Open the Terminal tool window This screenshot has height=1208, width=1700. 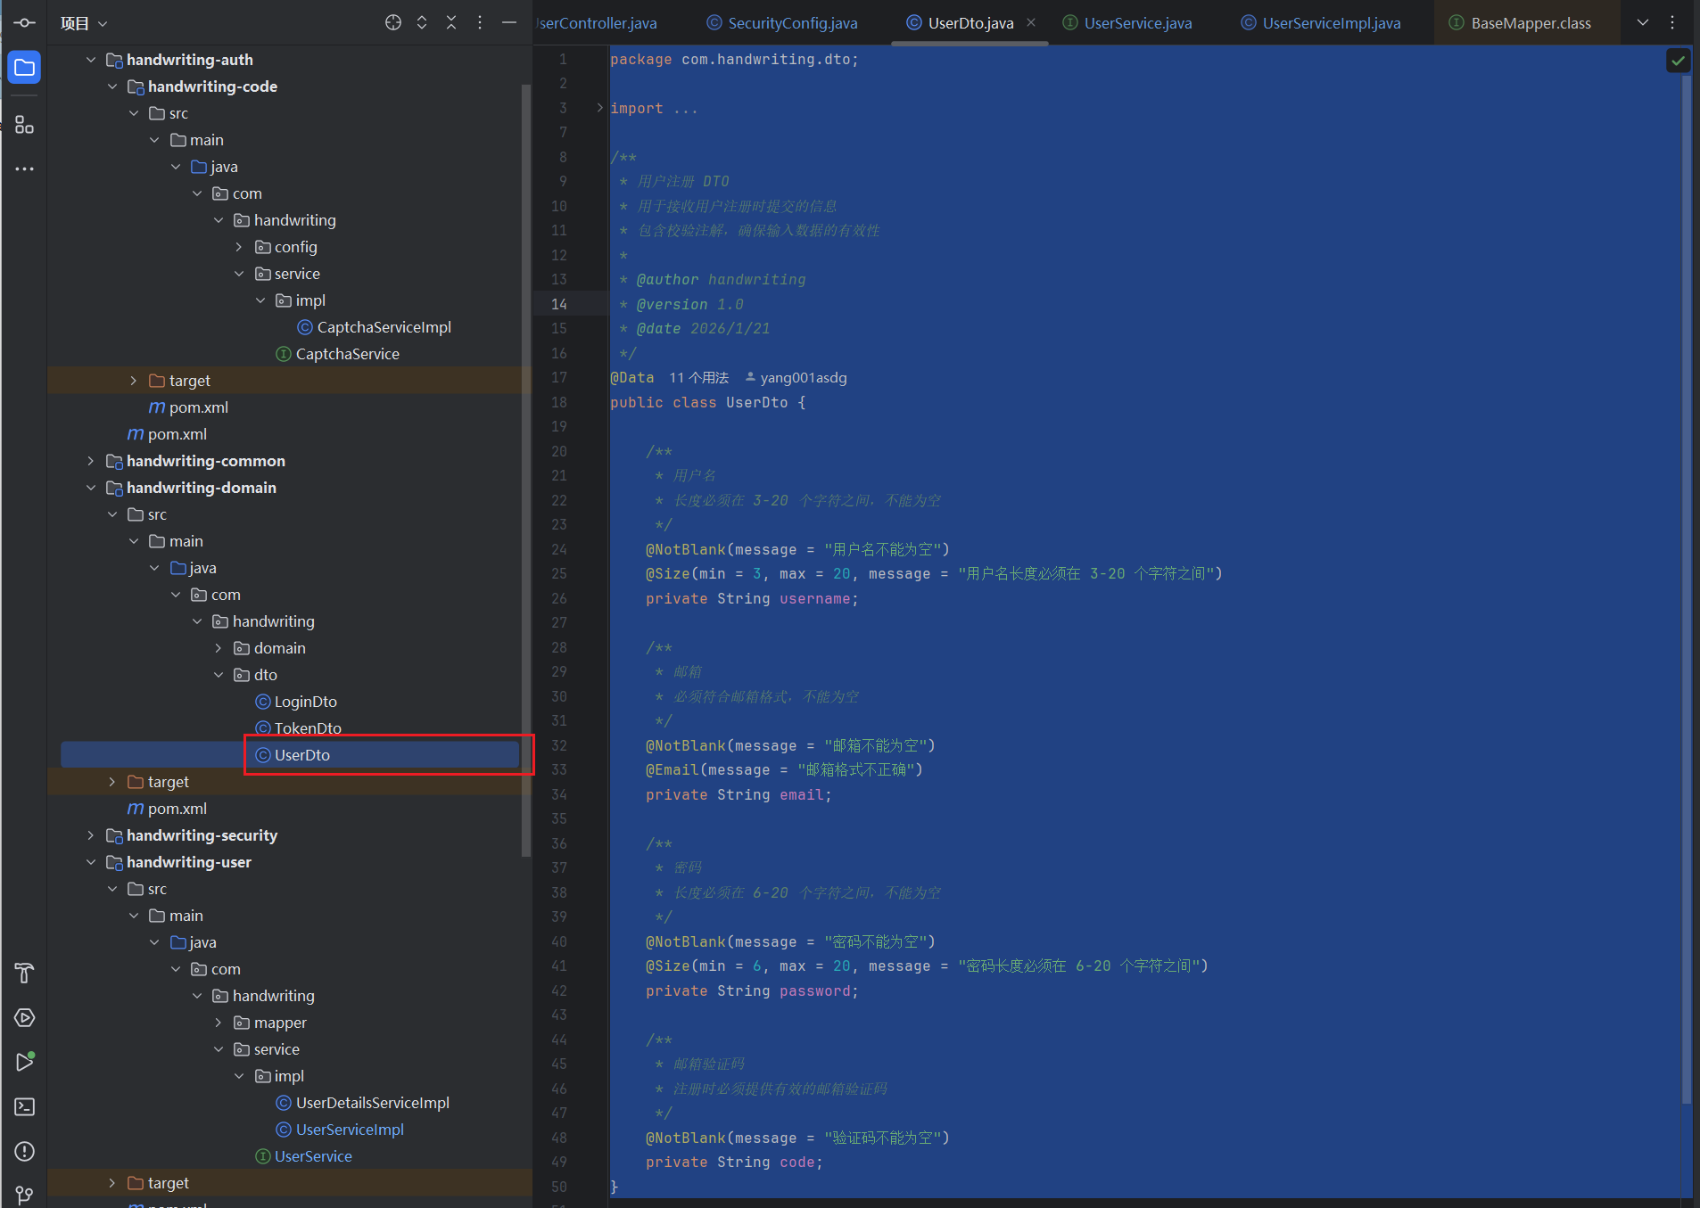[x=24, y=1106]
